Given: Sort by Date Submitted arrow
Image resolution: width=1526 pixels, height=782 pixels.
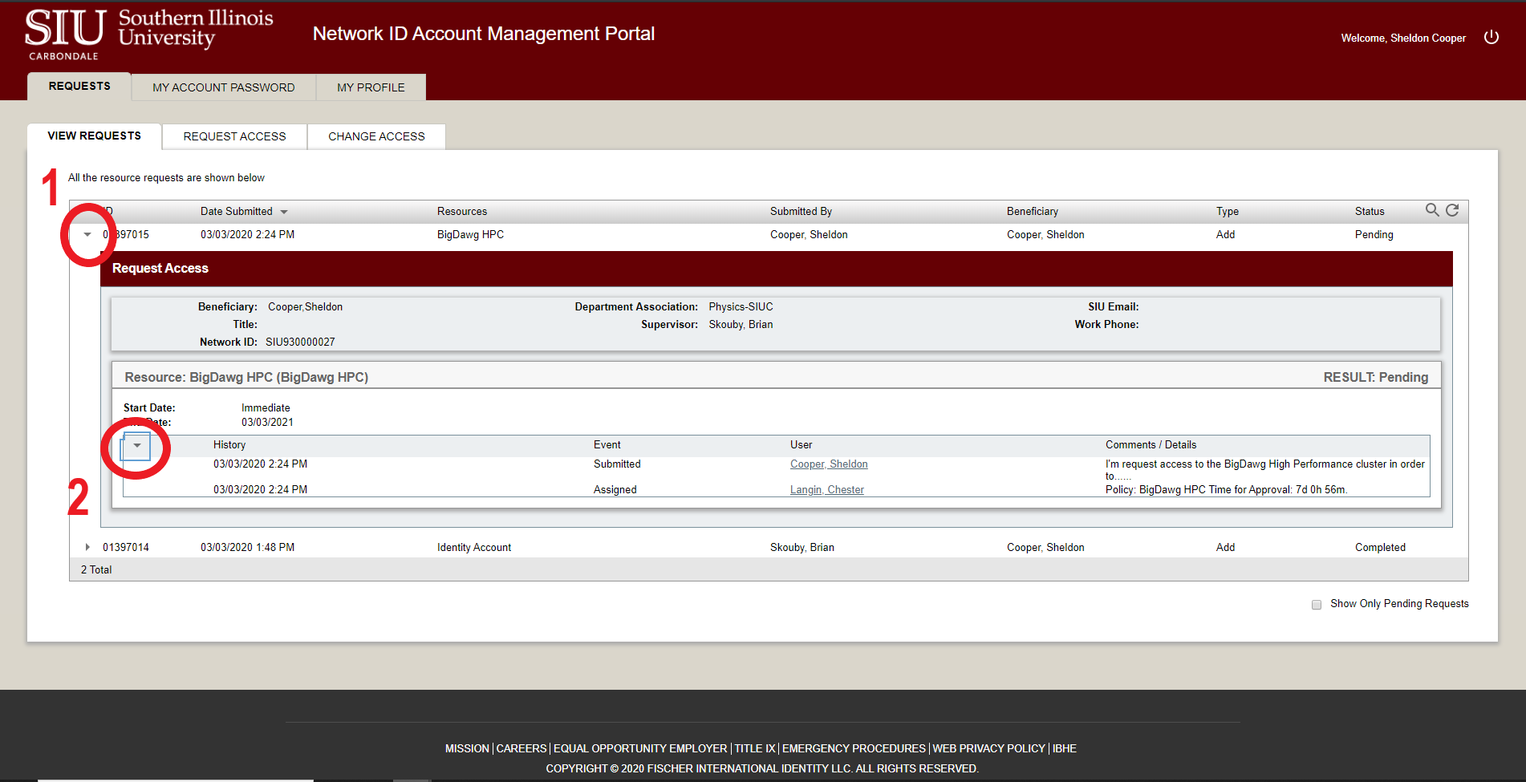Looking at the screenshot, I should pos(284,212).
